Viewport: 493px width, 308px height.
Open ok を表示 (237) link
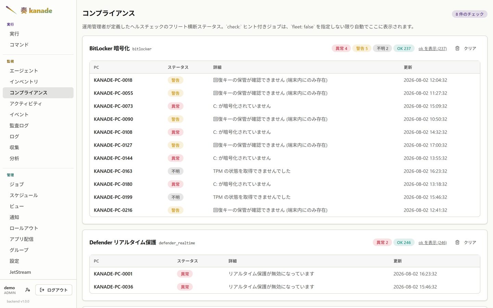tap(432, 49)
